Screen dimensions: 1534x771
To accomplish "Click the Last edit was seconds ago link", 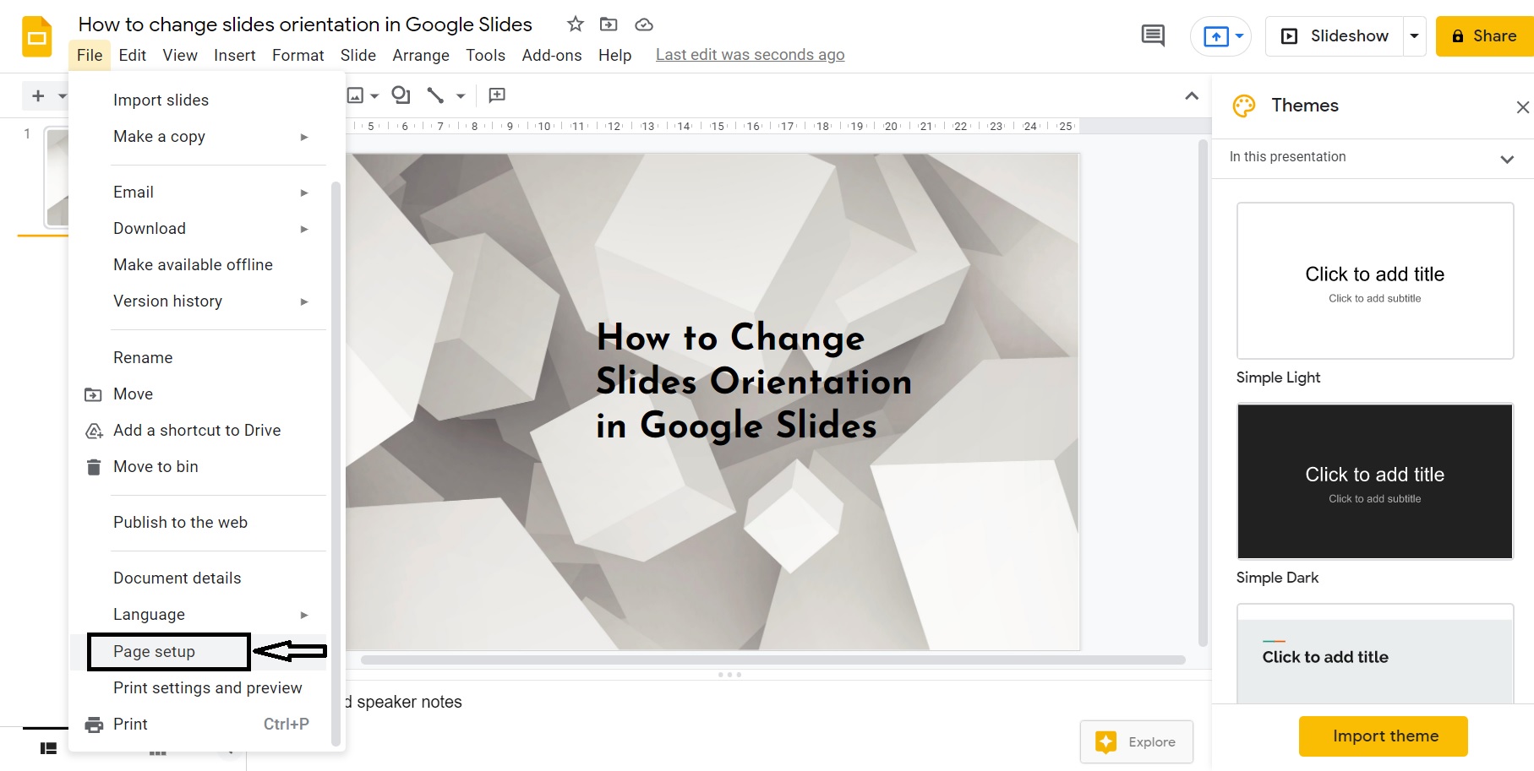I will pos(750,55).
